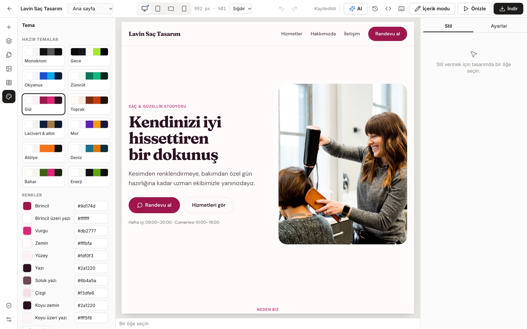The height and width of the screenshot is (329, 527).
Task: Click the Zemin hex input field
Action: point(91,243)
